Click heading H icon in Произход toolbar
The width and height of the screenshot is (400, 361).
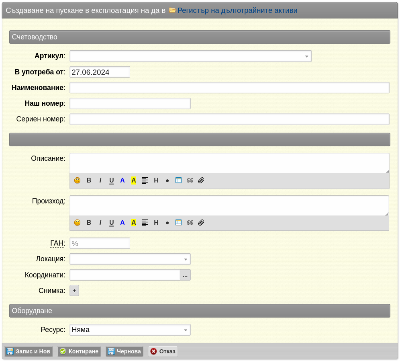tap(156, 223)
